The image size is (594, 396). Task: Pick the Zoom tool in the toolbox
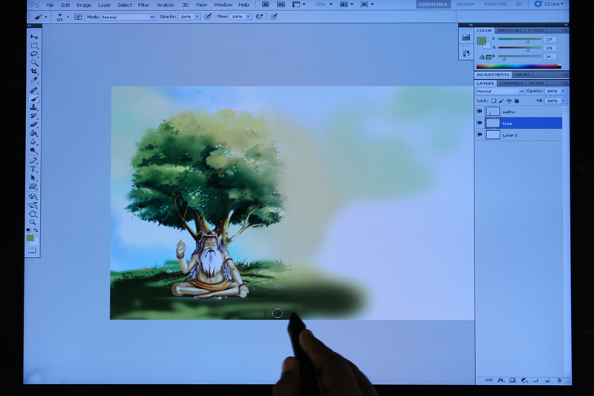(33, 222)
